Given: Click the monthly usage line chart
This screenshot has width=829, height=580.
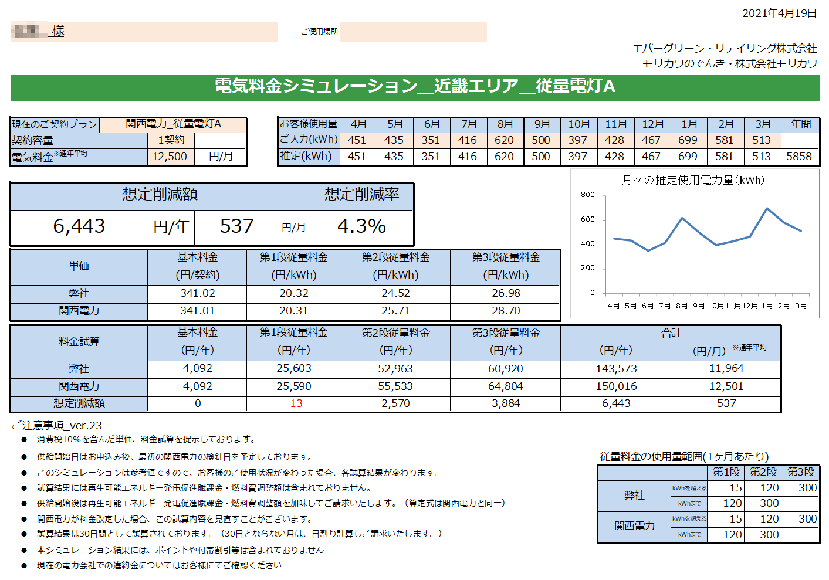Looking at the screenshot, I should coord(695,244).
